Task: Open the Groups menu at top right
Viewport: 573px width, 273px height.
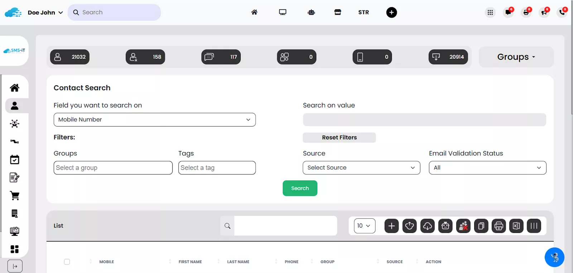Action: click(516, 57)
